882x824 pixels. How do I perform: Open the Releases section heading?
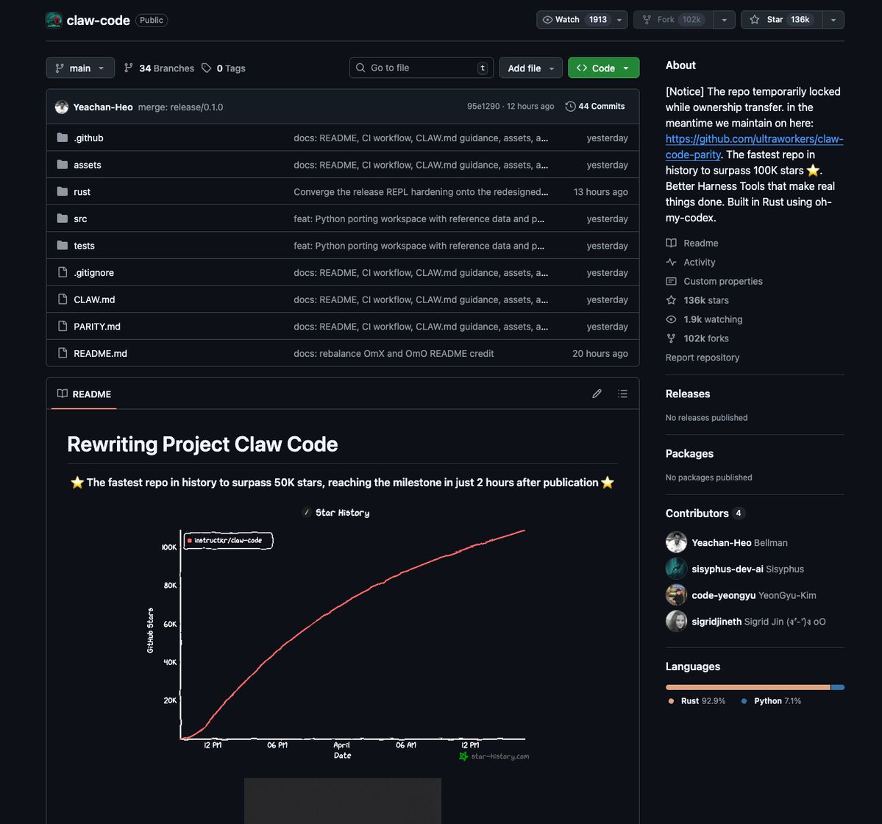[x=687, y=394]
